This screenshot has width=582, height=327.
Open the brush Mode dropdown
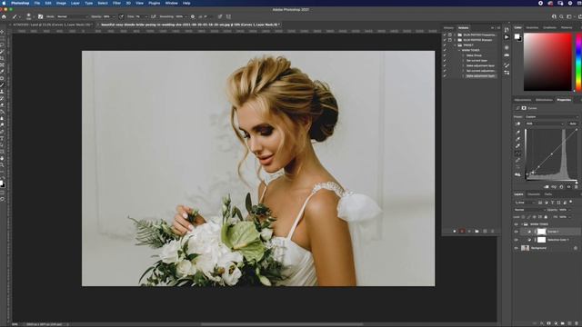pos(73,16)
